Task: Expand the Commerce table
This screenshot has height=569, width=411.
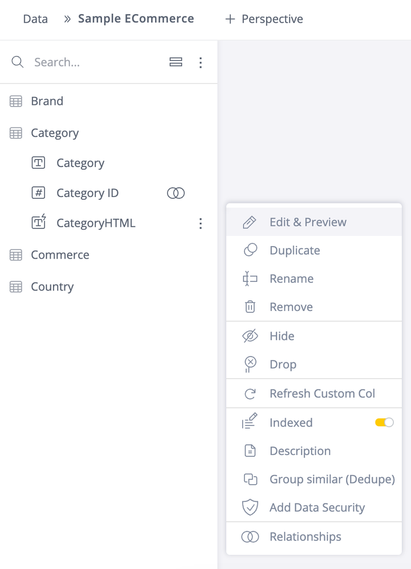Action: [60, 255]
